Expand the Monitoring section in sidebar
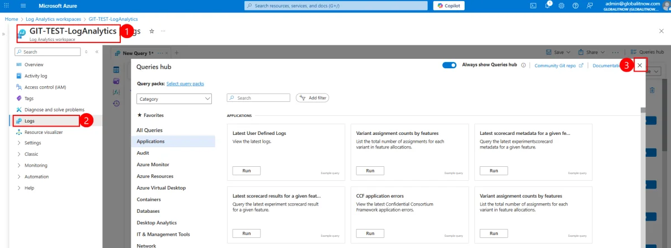671x248 pixels. 36,165
